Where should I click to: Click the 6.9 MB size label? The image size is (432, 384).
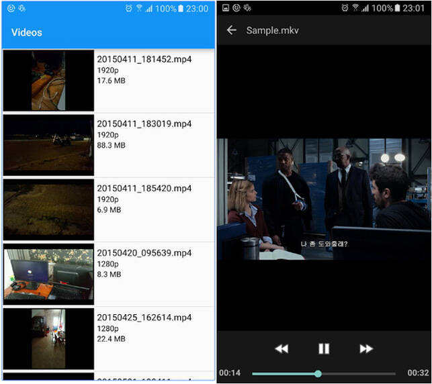(x=109, y=209)
